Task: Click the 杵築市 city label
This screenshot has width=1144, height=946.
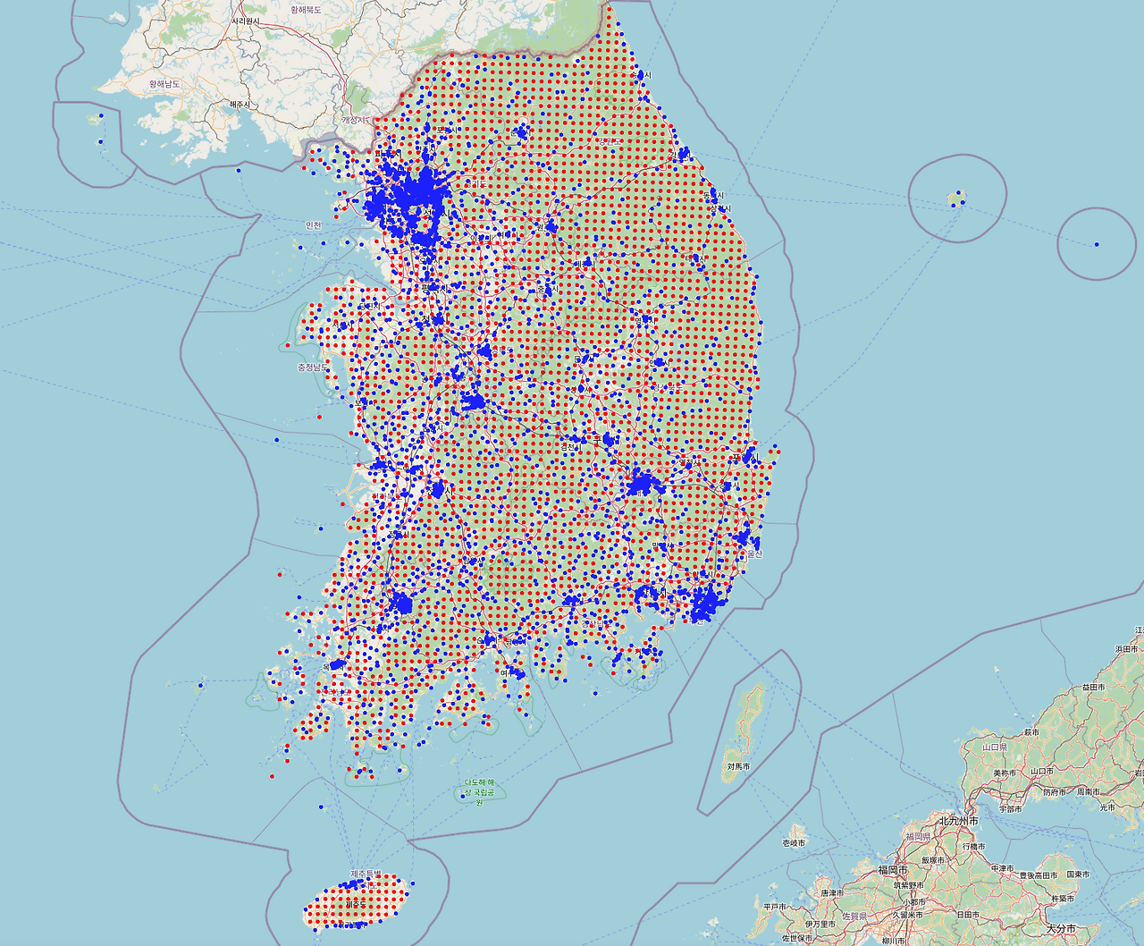Action: [x=1063, y=898]
